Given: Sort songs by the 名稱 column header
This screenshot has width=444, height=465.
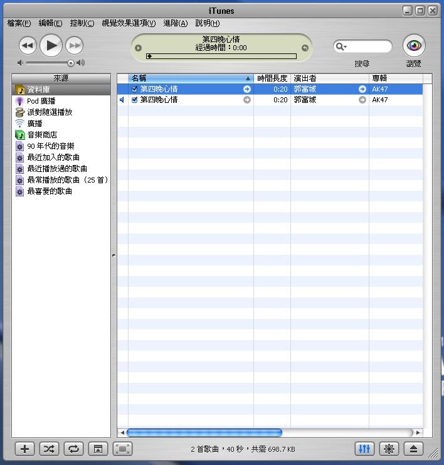Looking at the screenshot, I should click(x=188, y=78).
